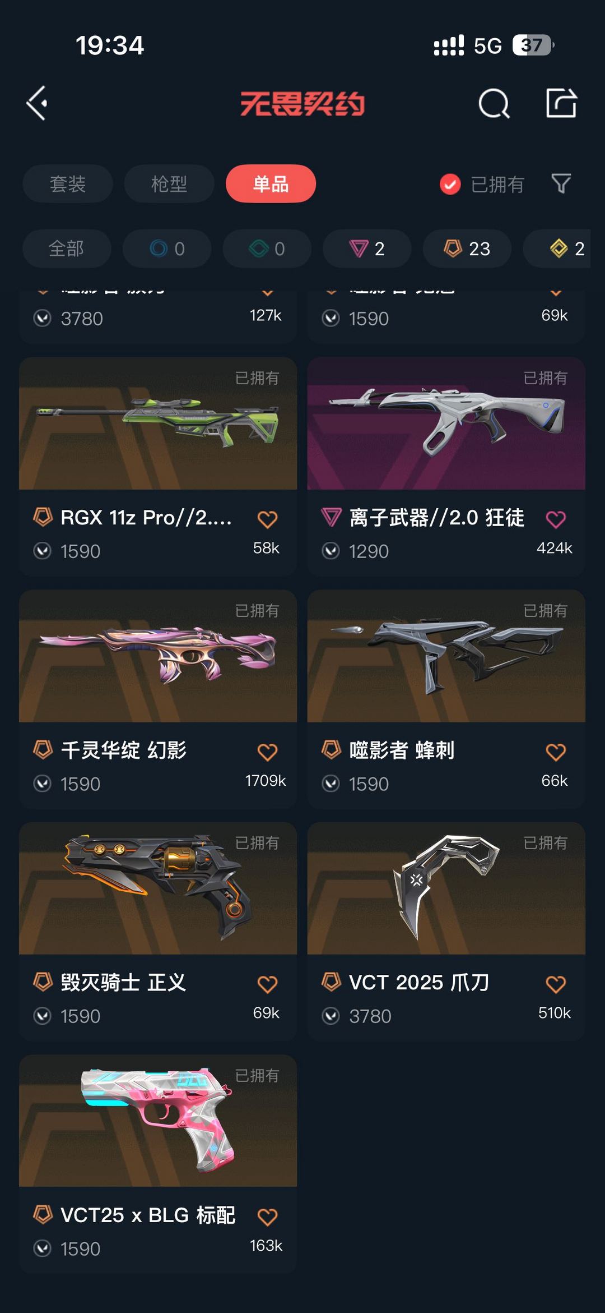The width and height of the screenshot is (605, 1313).
Task: Tap the back arrow icon
Action: pos(37,103)
